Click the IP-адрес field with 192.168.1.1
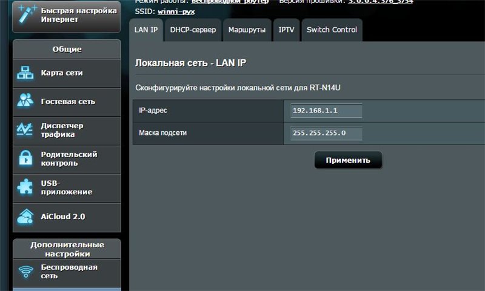The height and width of the screenshot is (291, 485). coord(326,111)
